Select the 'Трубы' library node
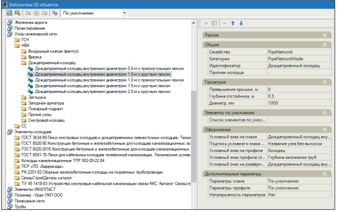Image resolution: width=337 pixels, height=212 pixels. coord(20,207)
